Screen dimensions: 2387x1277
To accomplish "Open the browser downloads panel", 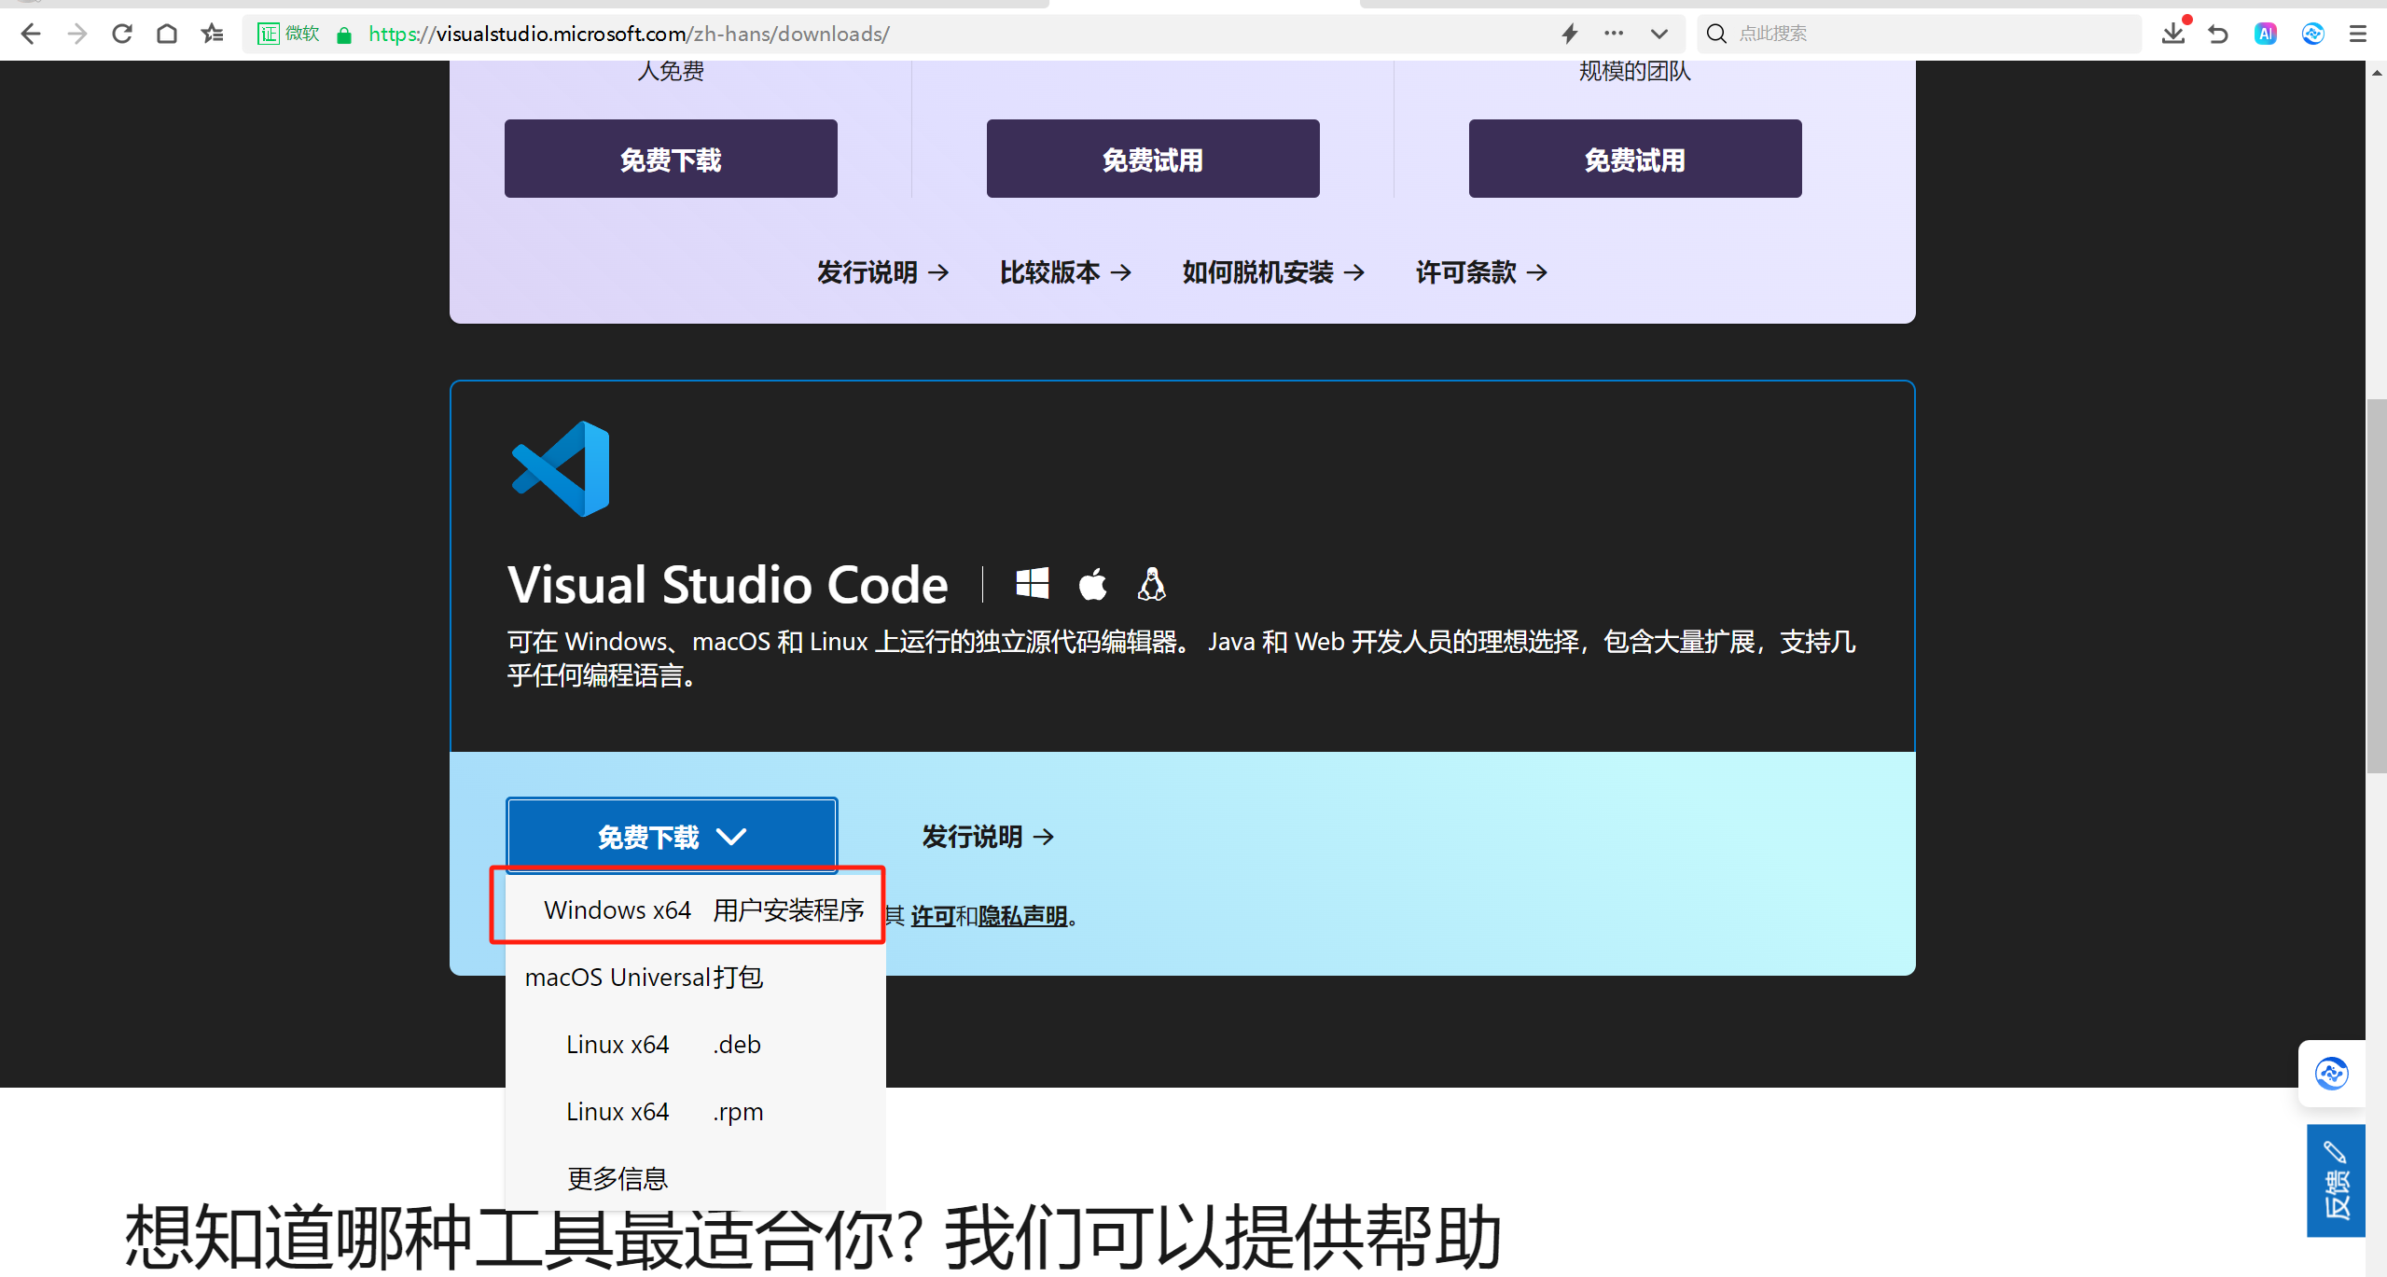I will [x=2173, y=34].
